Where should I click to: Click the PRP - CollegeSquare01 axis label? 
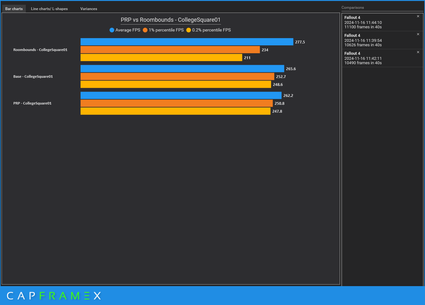pyautogui.click(x=32, y=103)
